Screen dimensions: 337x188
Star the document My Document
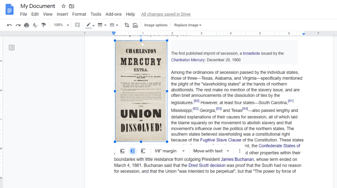pos(63,6)
